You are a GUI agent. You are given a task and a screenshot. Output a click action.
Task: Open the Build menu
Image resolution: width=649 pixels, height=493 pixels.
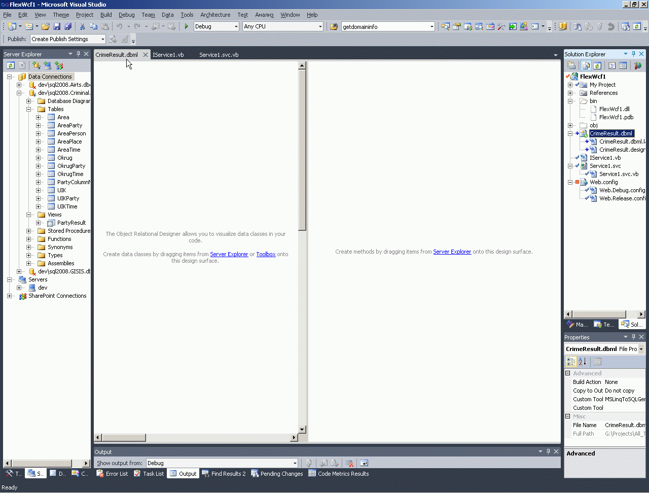coord(106,15)
